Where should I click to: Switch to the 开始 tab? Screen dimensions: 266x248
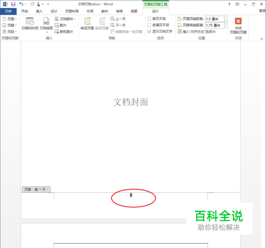coord(24,11)
